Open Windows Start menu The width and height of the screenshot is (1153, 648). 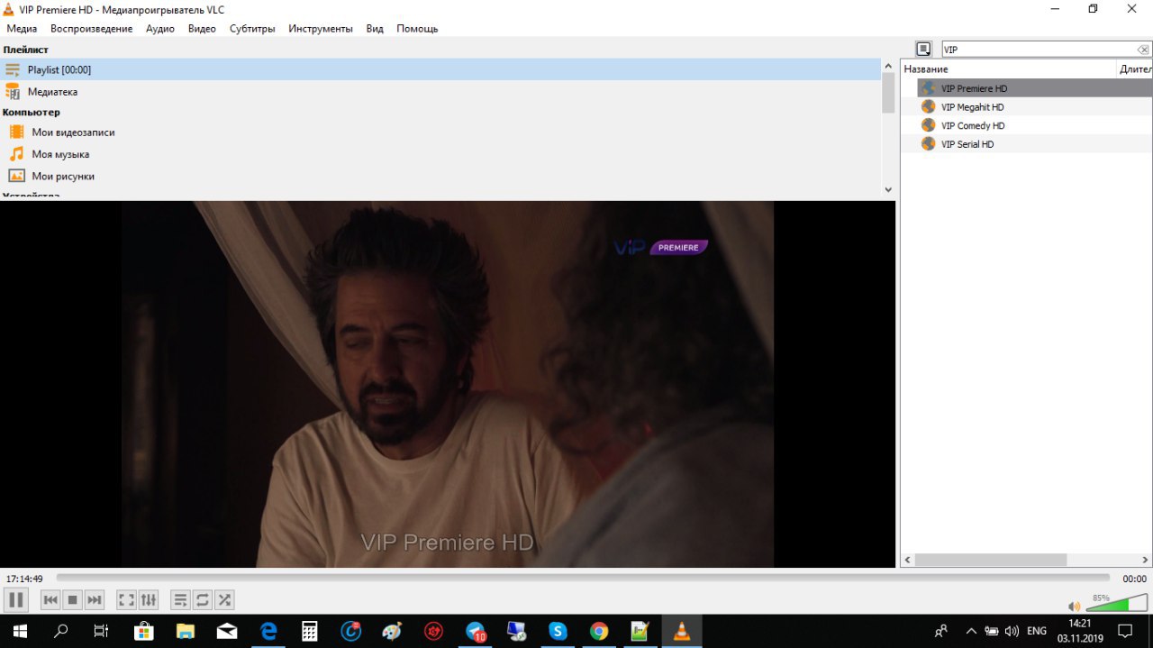click(18, 631)
